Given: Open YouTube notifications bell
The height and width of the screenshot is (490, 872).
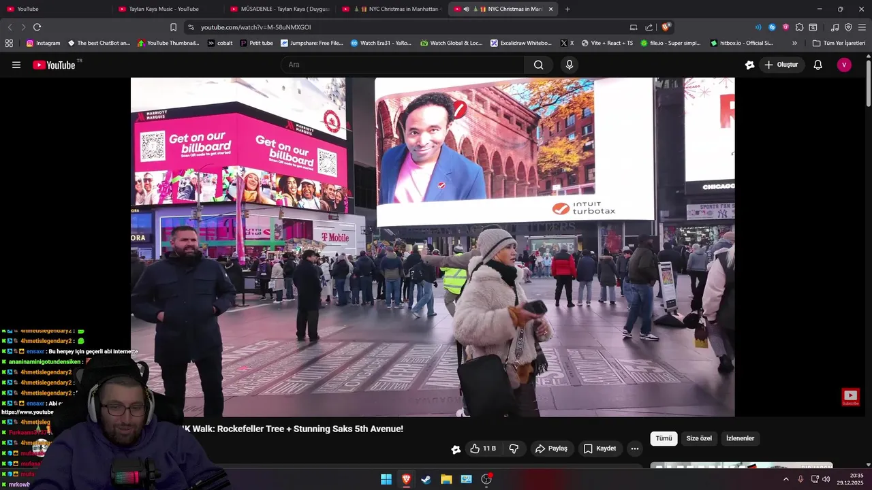Looking at the screenshot, I should click(818, 65).
